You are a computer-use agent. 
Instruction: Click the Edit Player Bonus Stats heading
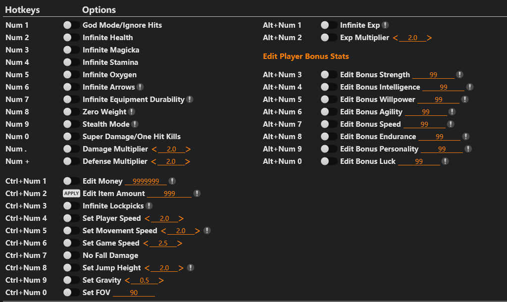[x=306, y=56]
